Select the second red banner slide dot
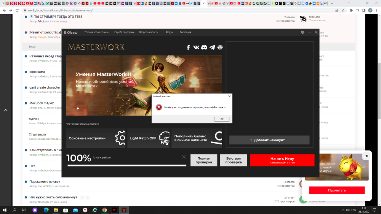The image size is (381, 214). point(85,108)
